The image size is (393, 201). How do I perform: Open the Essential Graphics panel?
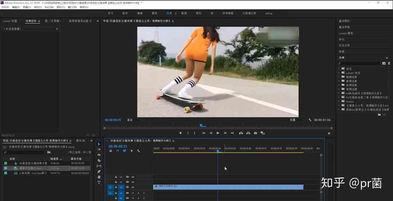344,21
